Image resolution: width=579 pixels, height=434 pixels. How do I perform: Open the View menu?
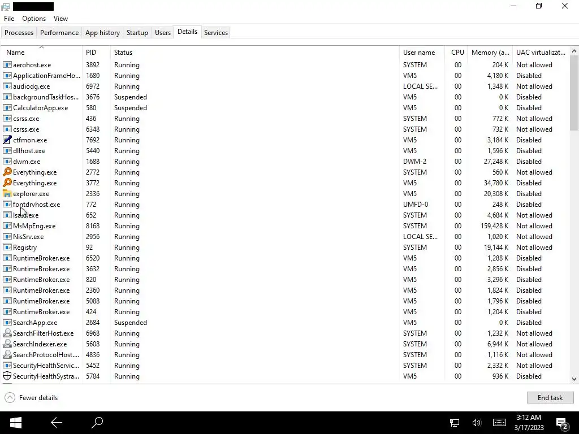pyautogui.click(x=61, y=19)
